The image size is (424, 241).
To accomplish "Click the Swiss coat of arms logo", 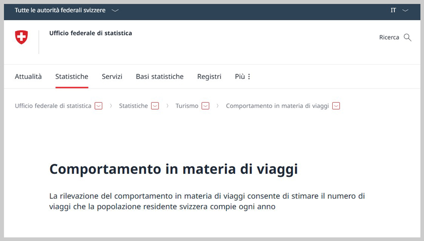I will (x=21, y=37).
